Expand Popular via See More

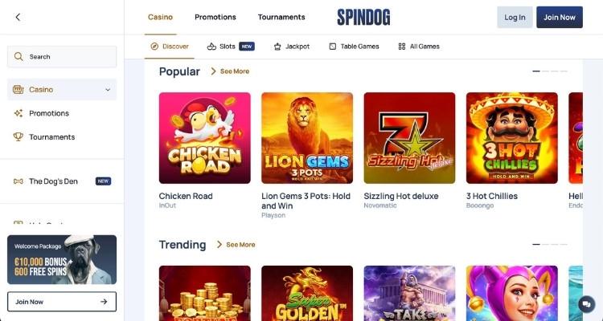tap(230, 71)
